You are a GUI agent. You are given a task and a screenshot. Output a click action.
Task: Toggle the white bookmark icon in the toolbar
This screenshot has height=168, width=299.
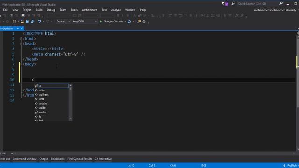[23, 15]
